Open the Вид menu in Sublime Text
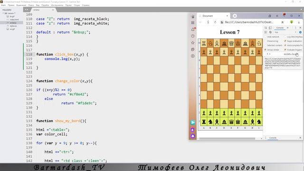The height and width of the screenshot is (171, 304). (38, 5)
